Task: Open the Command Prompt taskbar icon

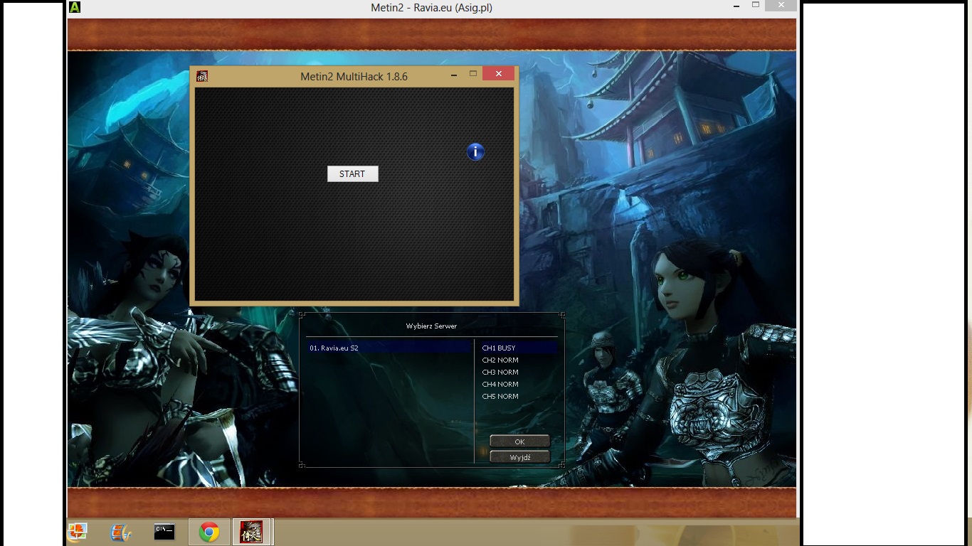Action: 164,532
